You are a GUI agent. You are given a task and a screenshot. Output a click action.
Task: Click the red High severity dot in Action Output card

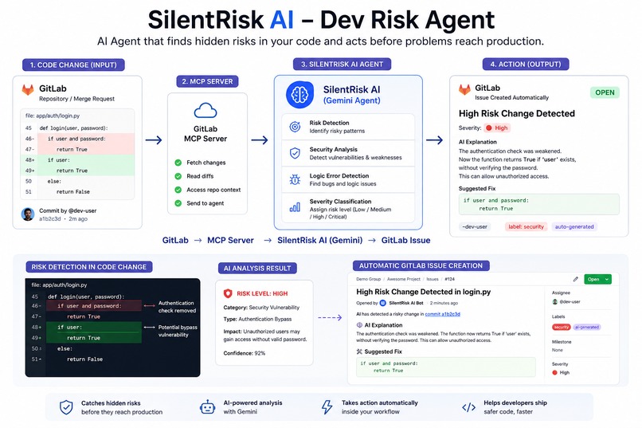488,128
